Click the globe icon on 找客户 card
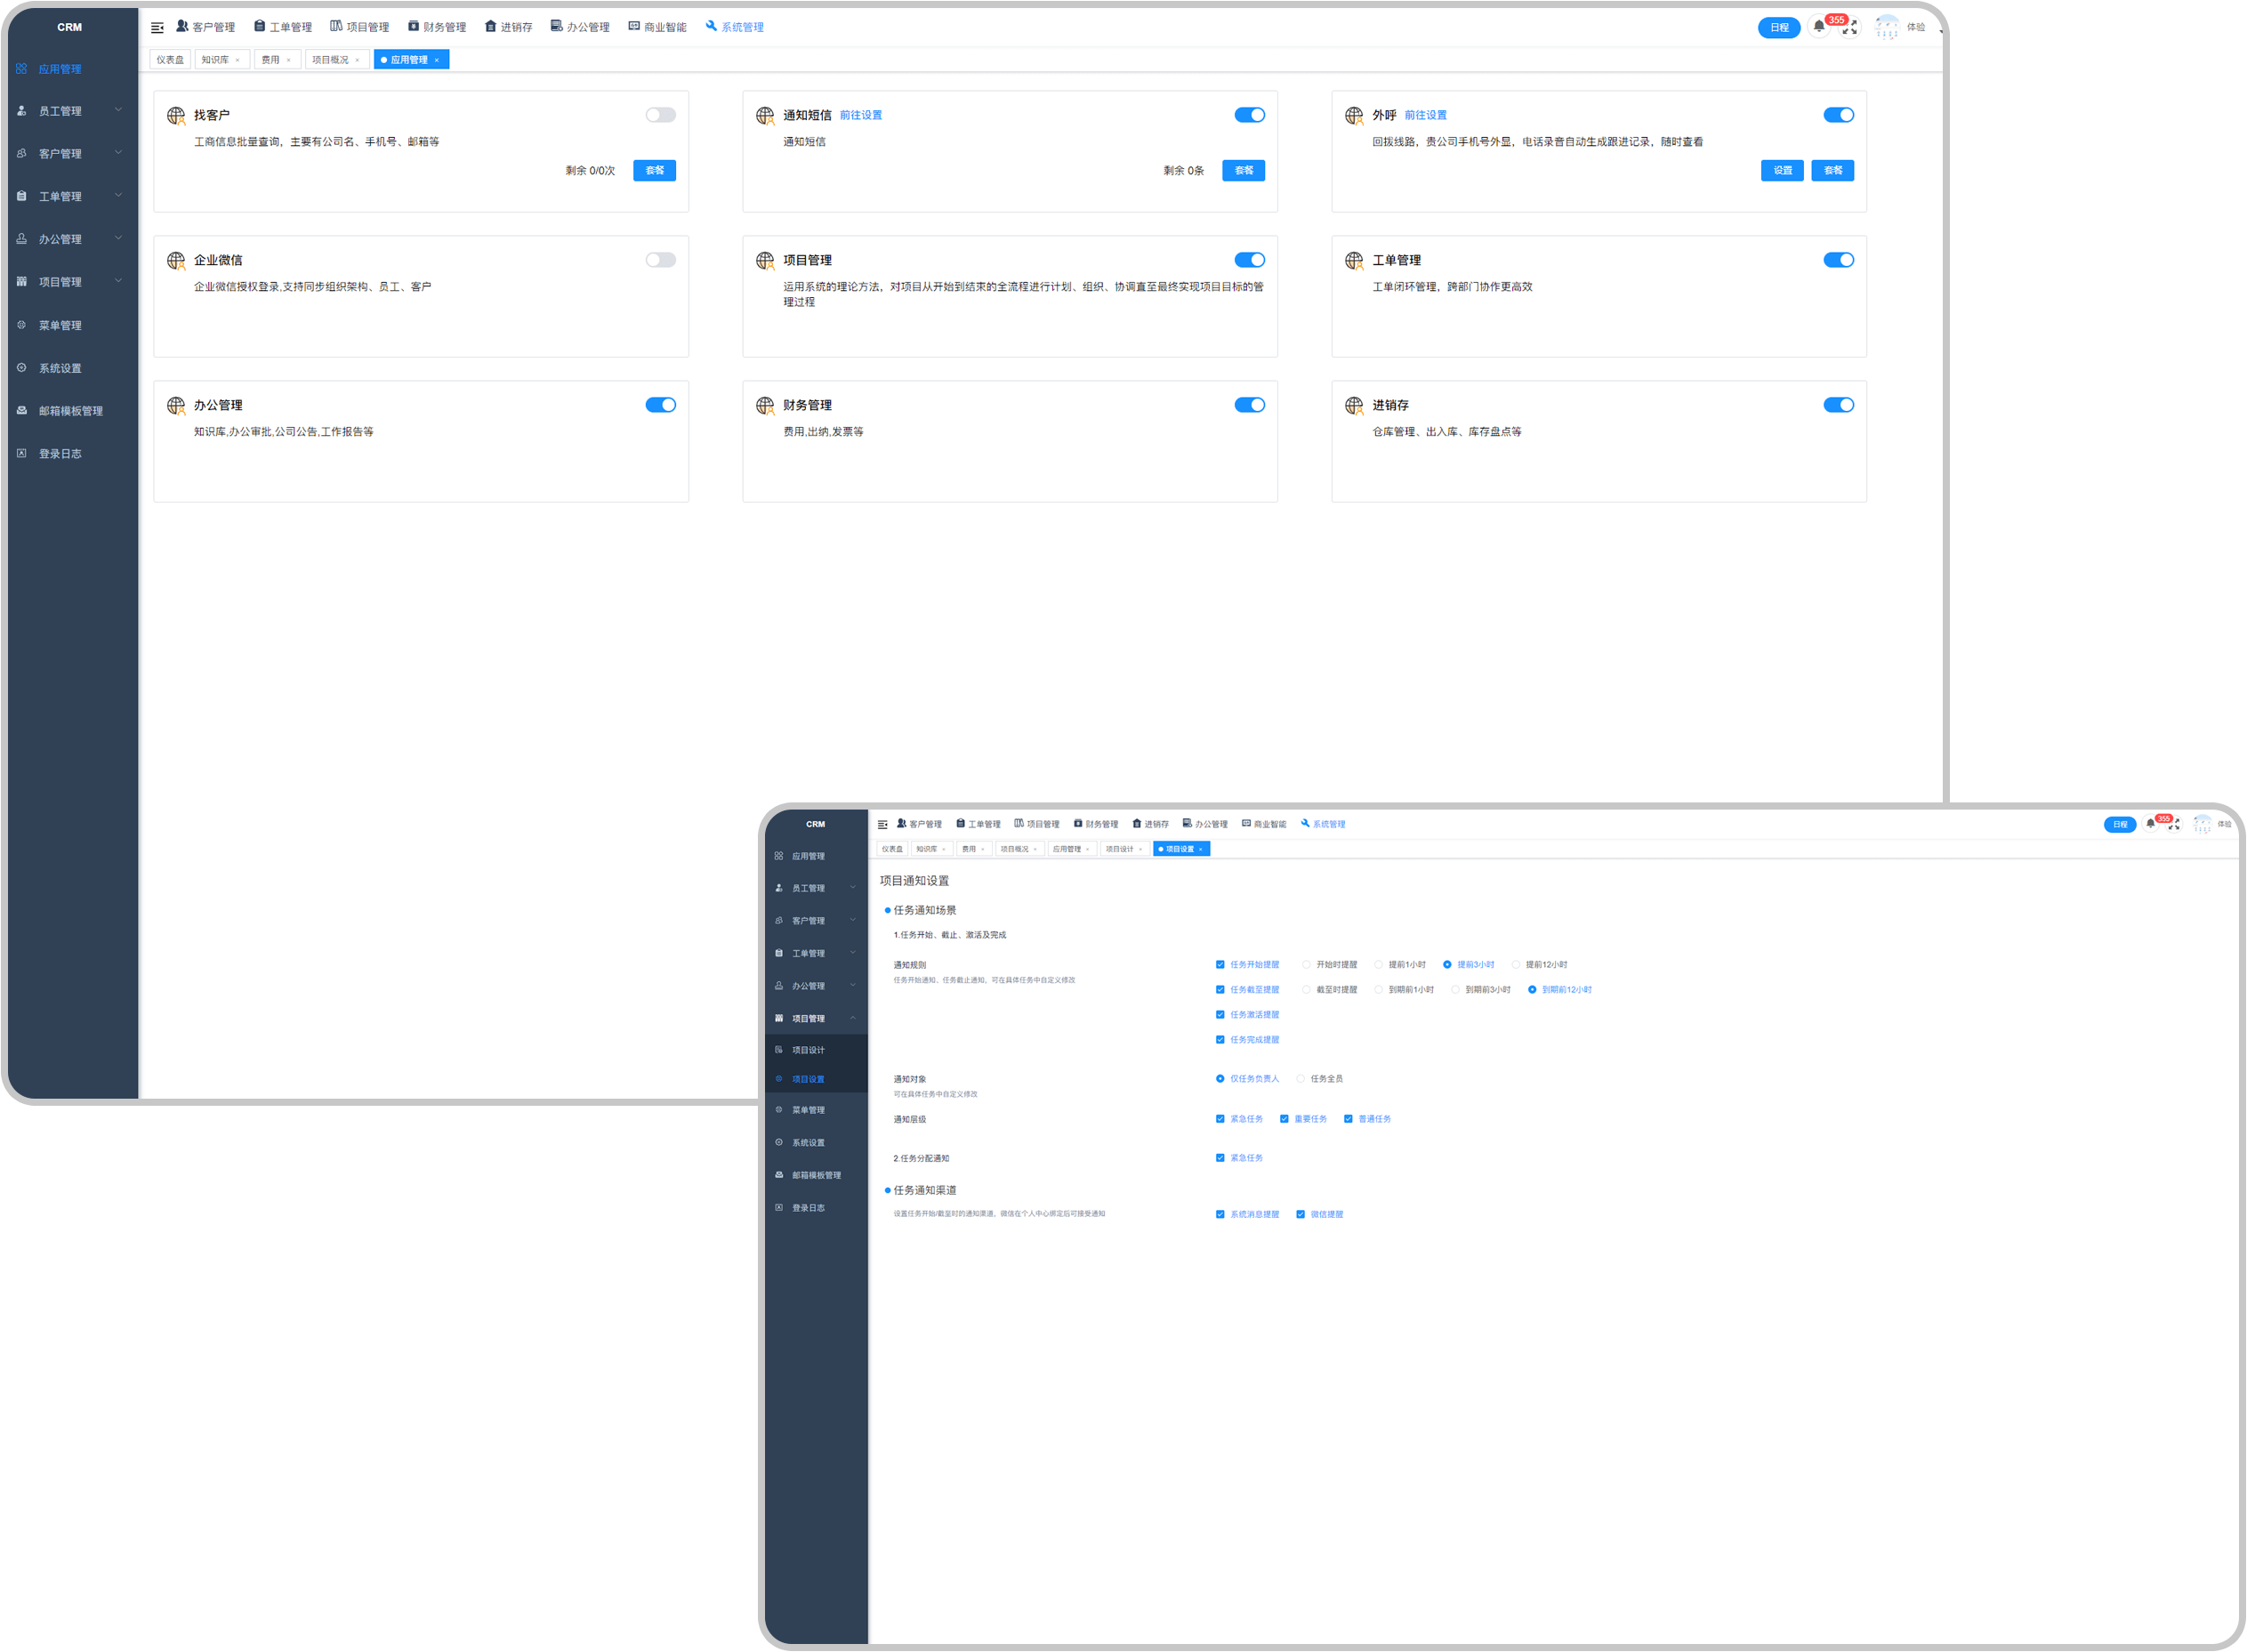 coord(176,116)
